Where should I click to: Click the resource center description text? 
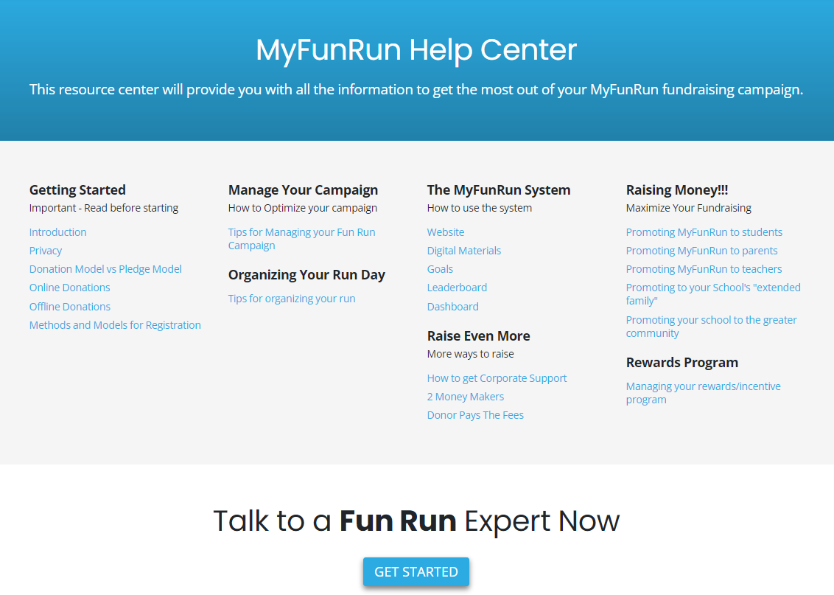tap(416, 89)
